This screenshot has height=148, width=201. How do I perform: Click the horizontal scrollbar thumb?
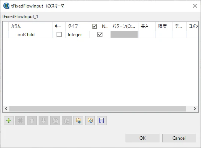97,109
